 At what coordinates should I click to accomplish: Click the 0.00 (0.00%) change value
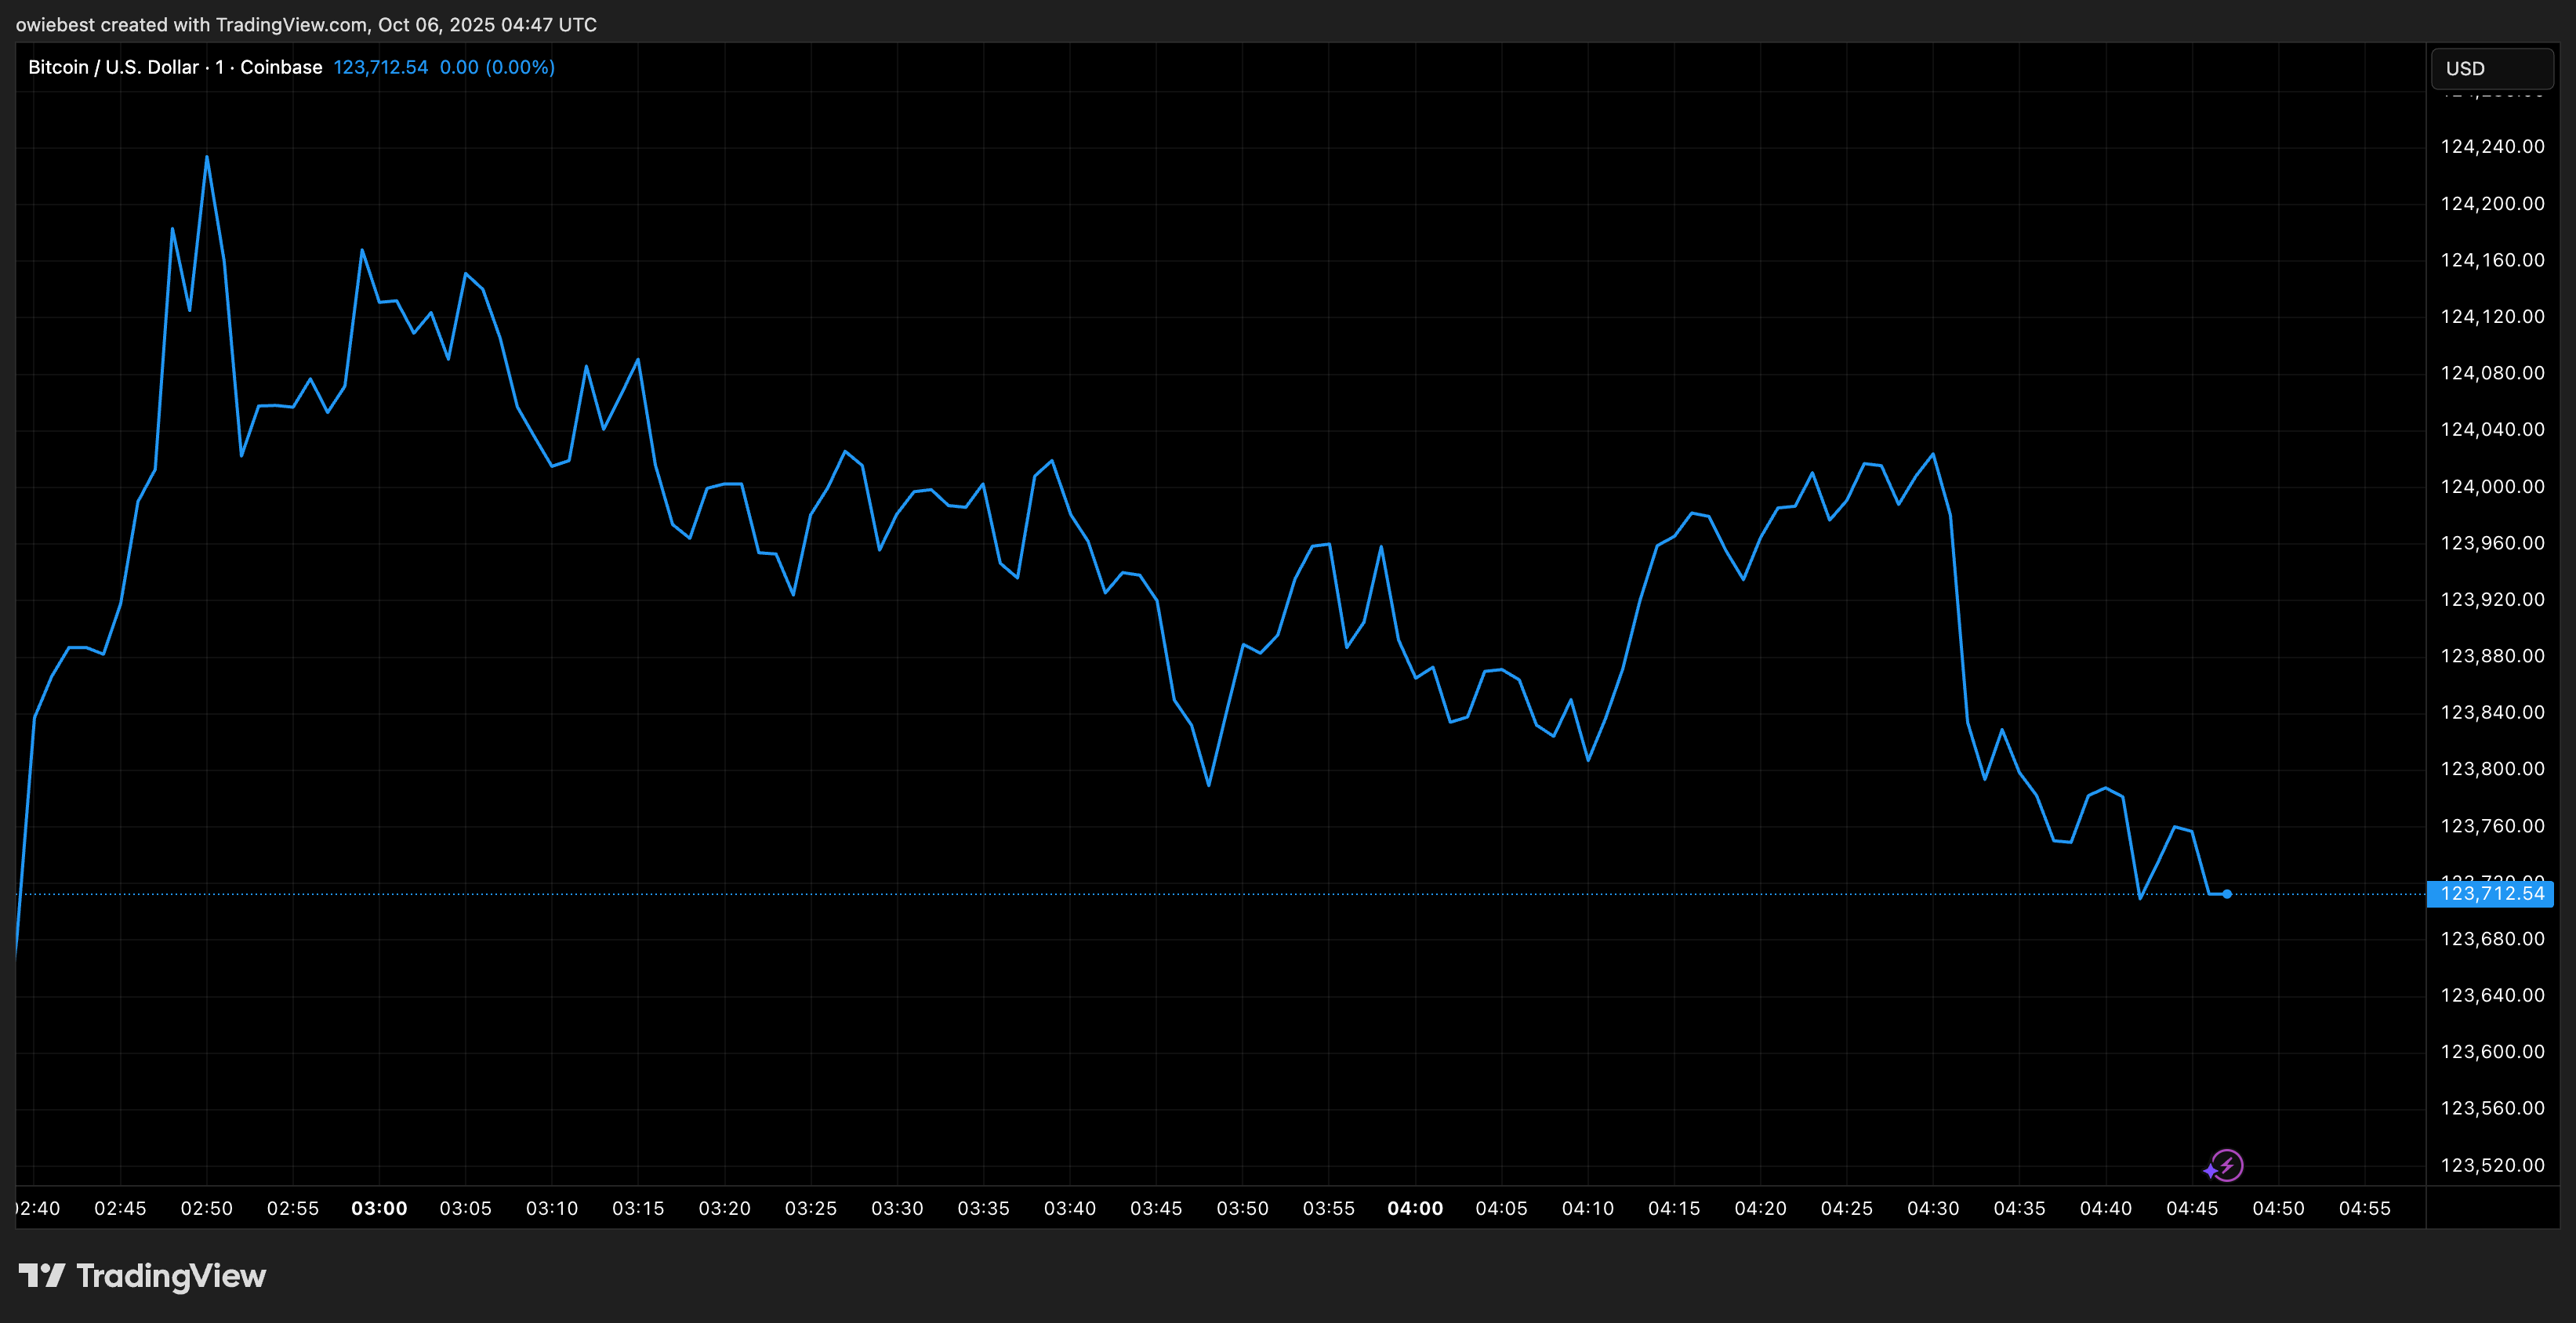click(x=497, y=67)
